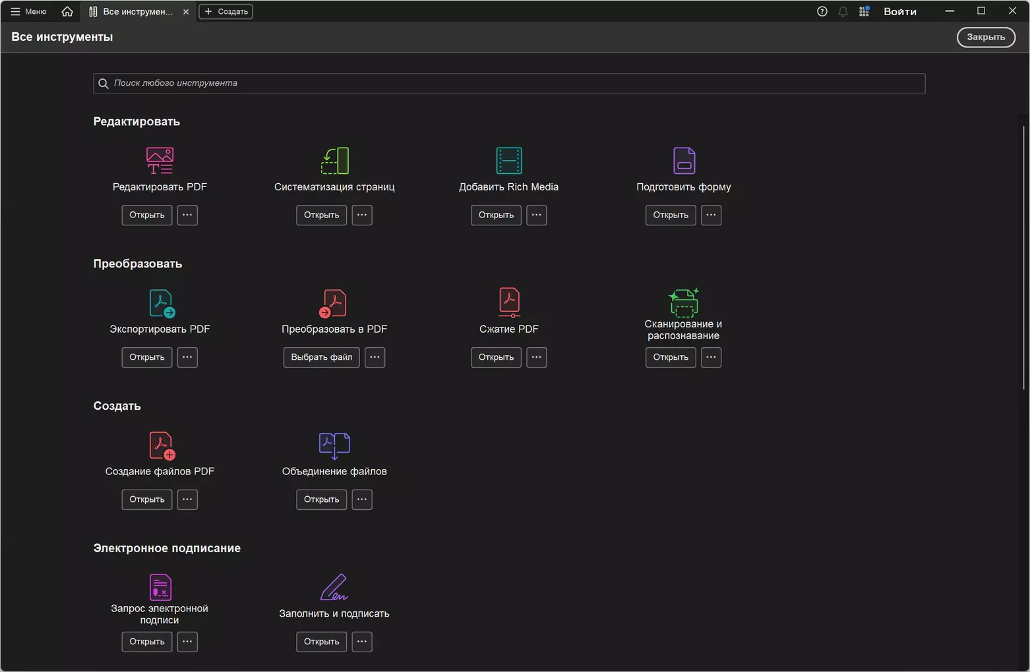Open the ellipsis menu for Сканирование и распознавание
The height and width of the screenshot is (672, 1030).
pos(711,357)
